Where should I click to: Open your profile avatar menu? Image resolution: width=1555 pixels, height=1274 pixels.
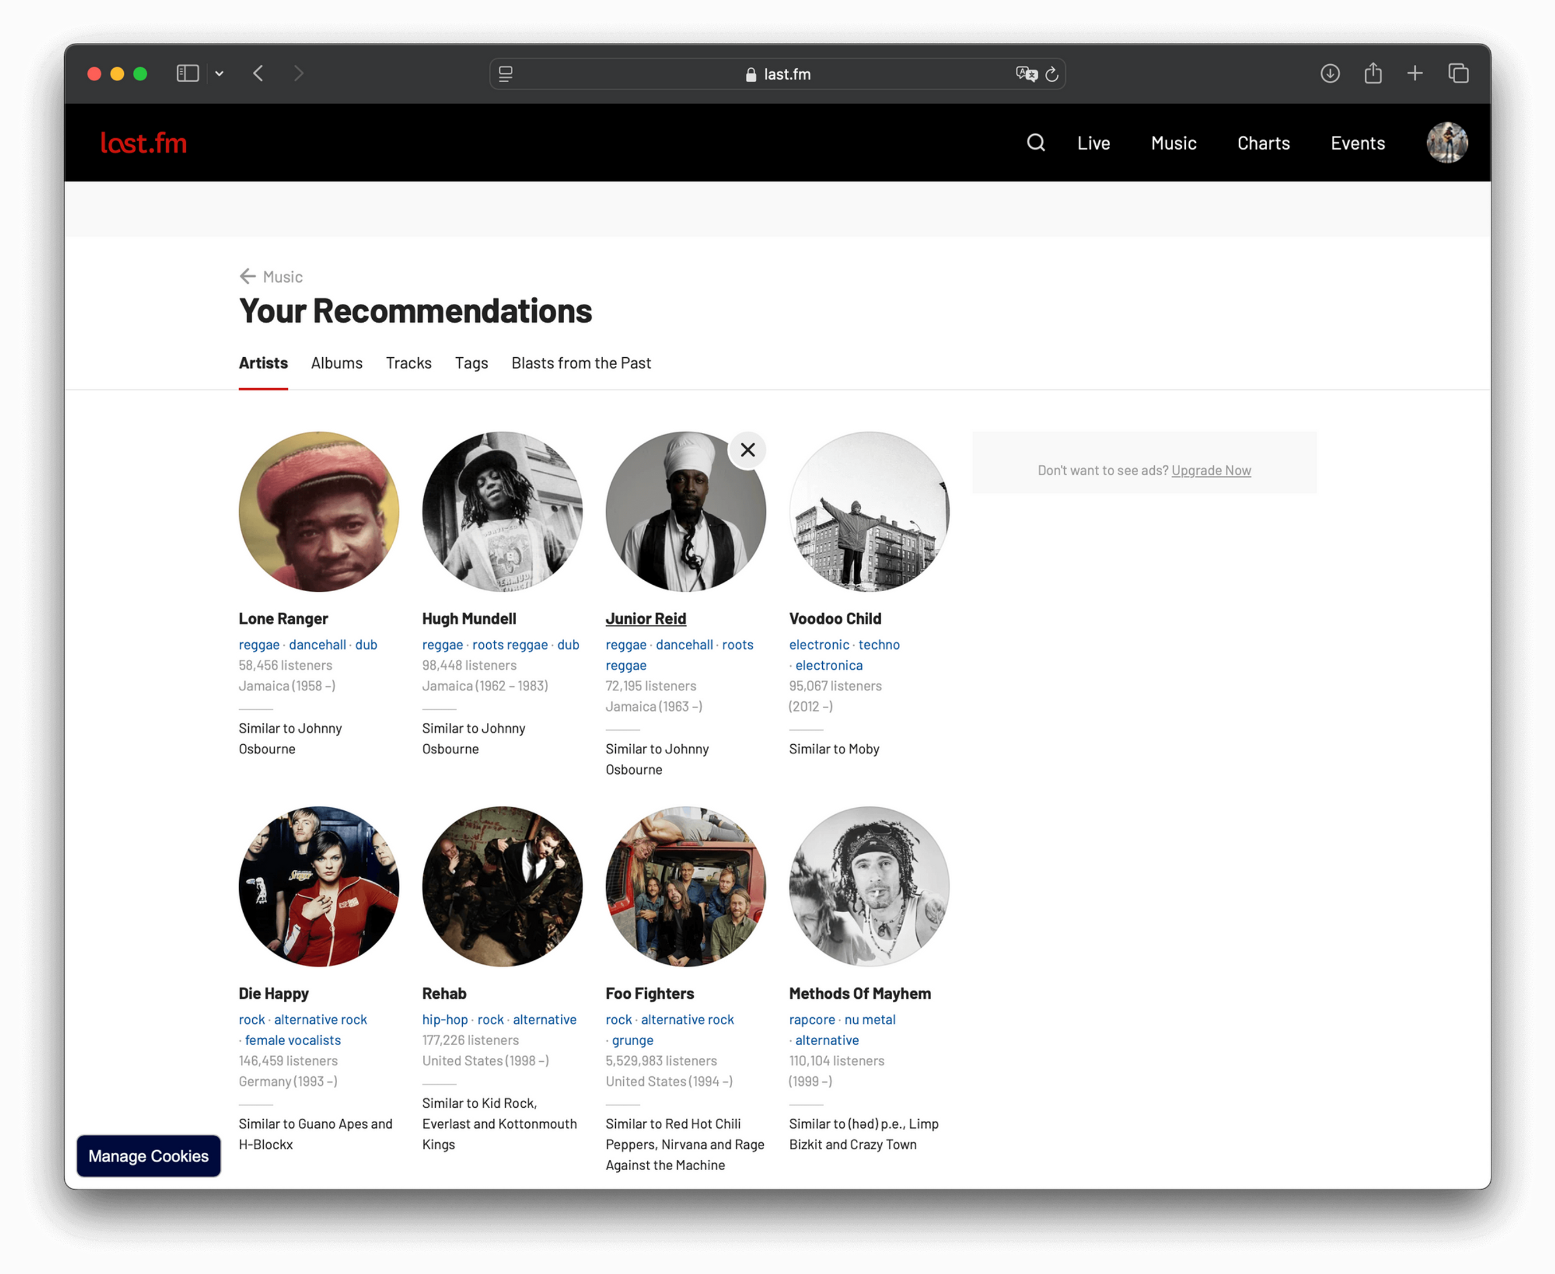(1447, 142)
